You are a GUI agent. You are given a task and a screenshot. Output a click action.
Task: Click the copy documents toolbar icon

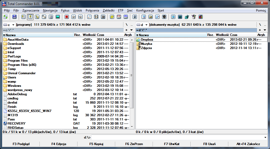51,17
